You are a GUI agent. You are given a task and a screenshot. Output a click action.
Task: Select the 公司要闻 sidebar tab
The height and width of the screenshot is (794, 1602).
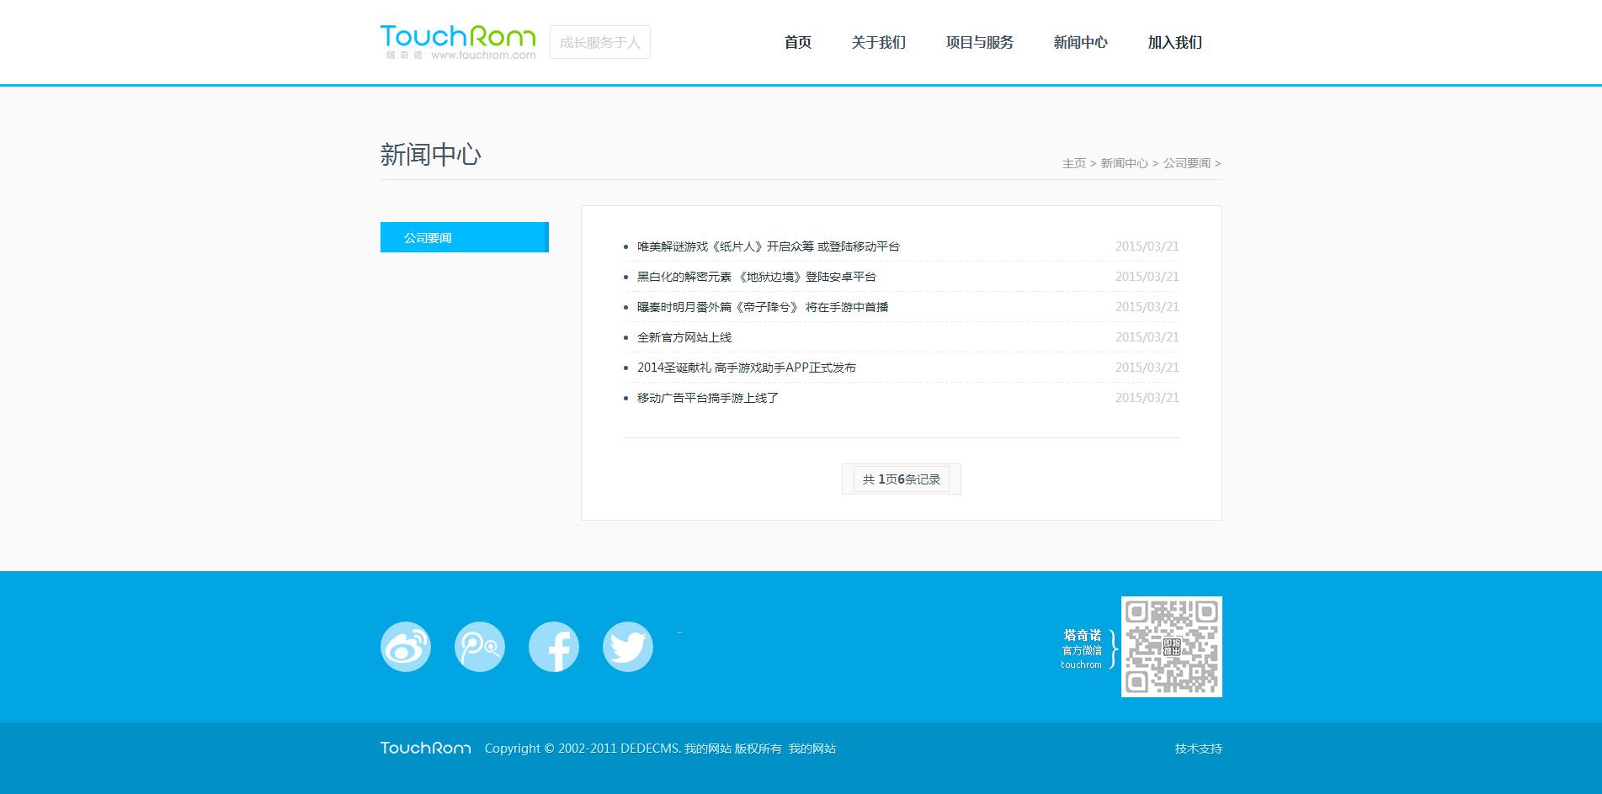(464, 237)
